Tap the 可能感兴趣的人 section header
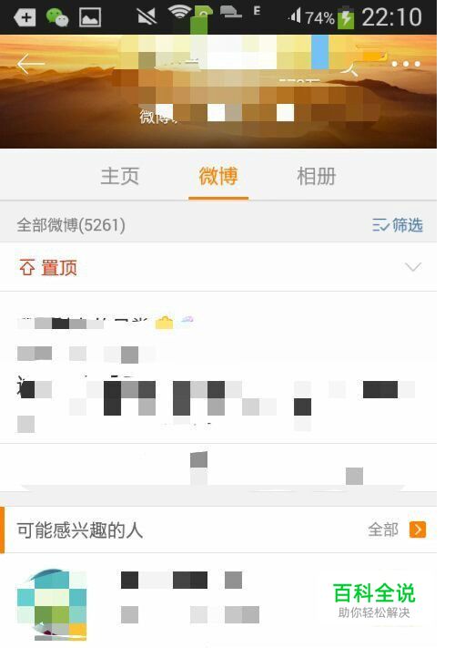This screenshot has height=648, width=455. coord(79,530)
